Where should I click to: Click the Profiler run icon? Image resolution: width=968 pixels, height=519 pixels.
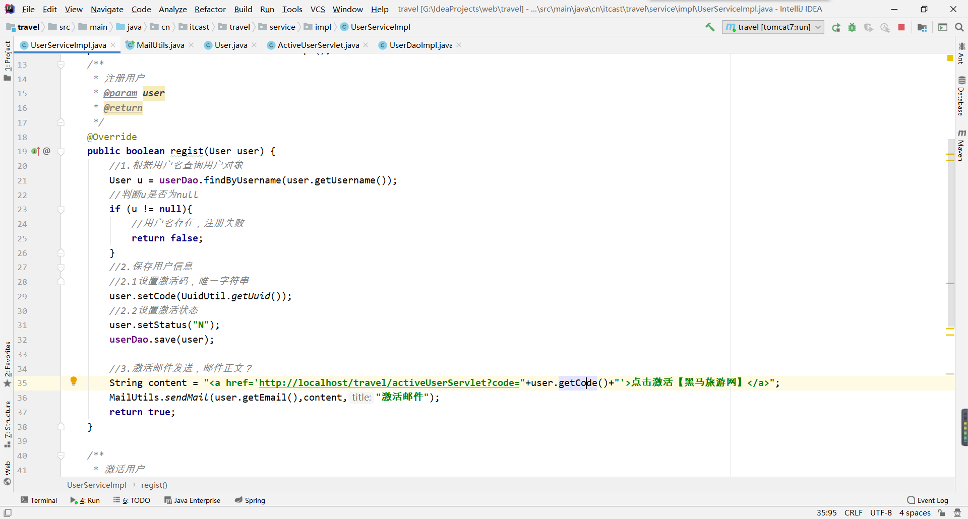point(885,27)
